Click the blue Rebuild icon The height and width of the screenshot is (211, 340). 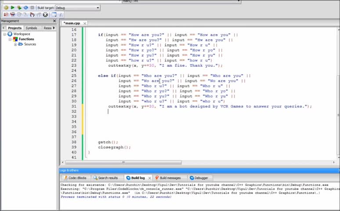click(26, 7)
